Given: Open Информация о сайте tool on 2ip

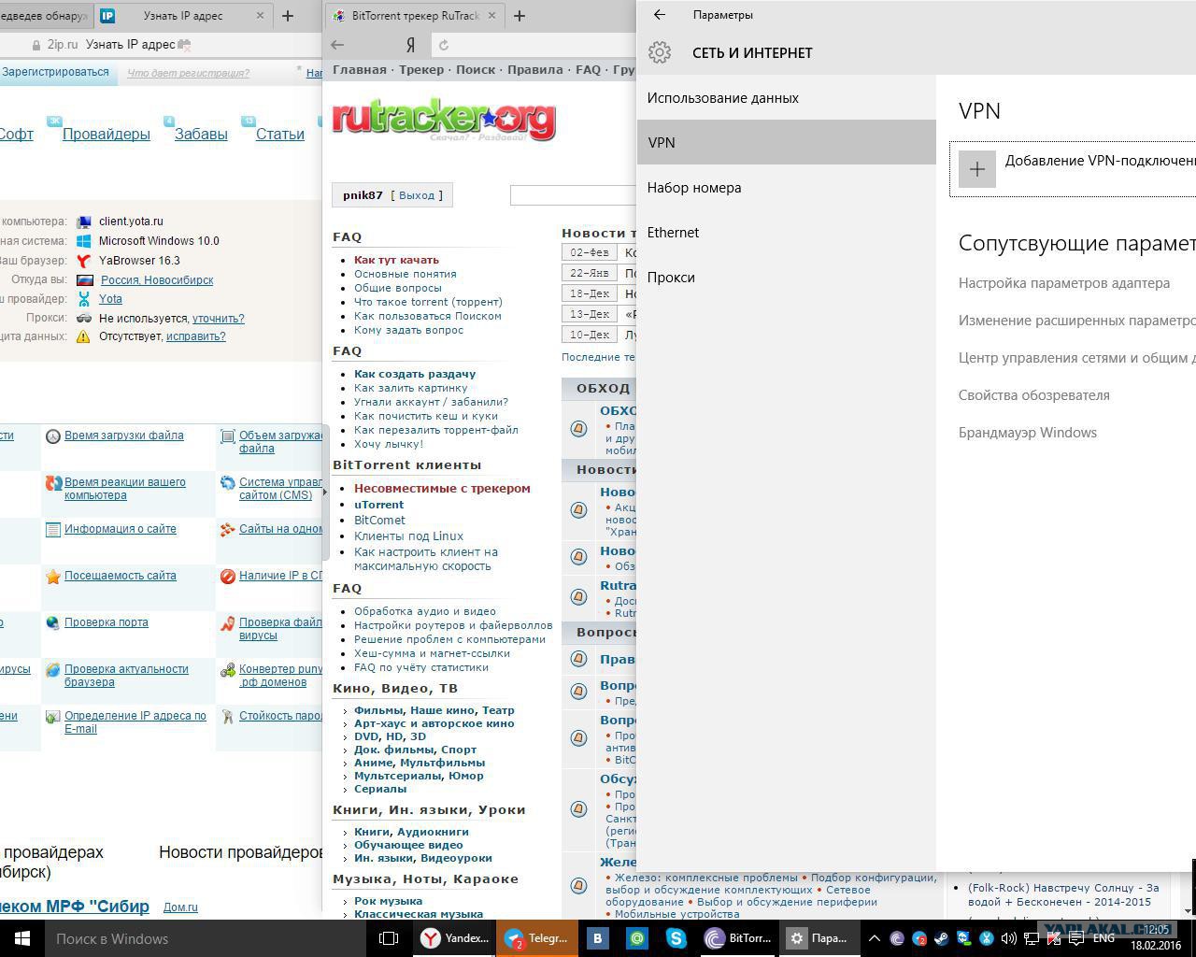Looking at the screenshot, I should pos(121,529).
